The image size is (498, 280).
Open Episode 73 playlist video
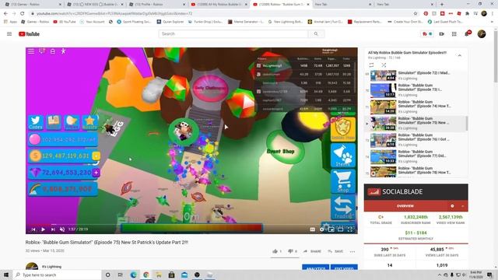pyautogui.click(x=416, y=90)
